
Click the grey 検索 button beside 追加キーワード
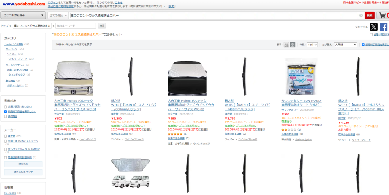(x=102, y=26)
